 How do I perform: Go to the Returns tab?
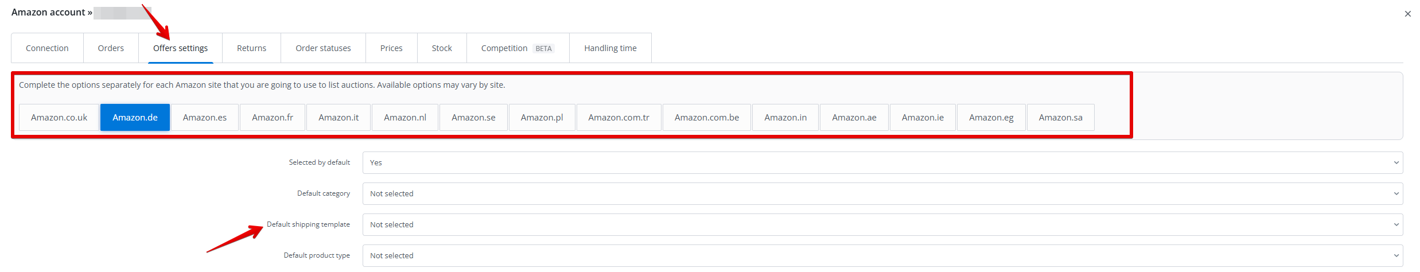pyautogui.click(x=251, y=48)
